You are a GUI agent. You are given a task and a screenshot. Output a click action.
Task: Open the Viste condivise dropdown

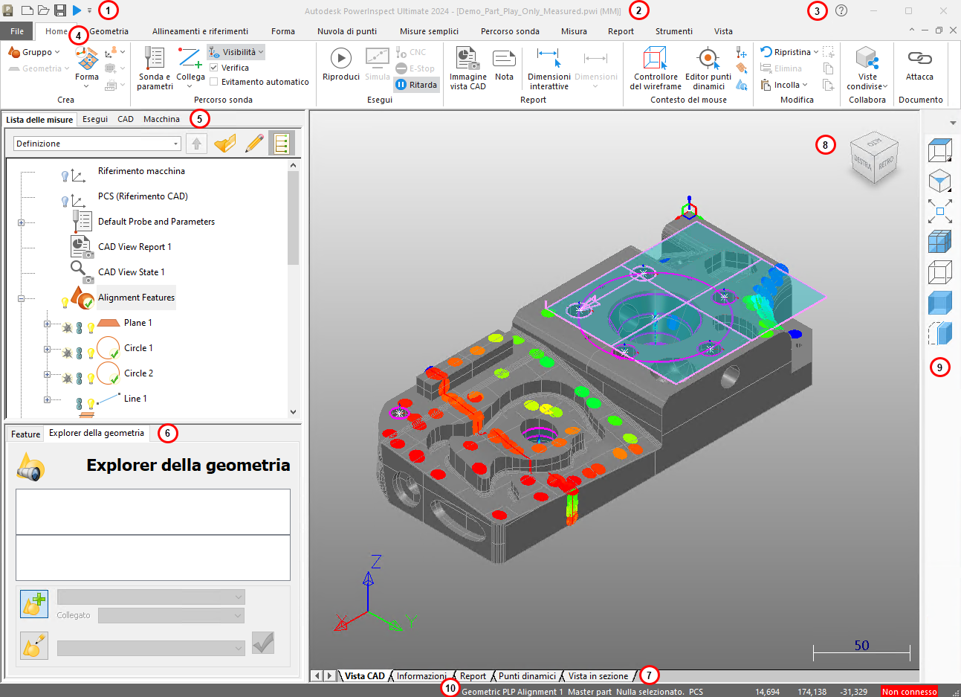(867, 68)
